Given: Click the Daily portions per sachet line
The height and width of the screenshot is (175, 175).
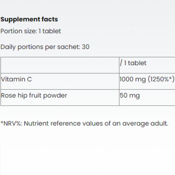Looking at the screenshot, I should [x=45, y=47].
